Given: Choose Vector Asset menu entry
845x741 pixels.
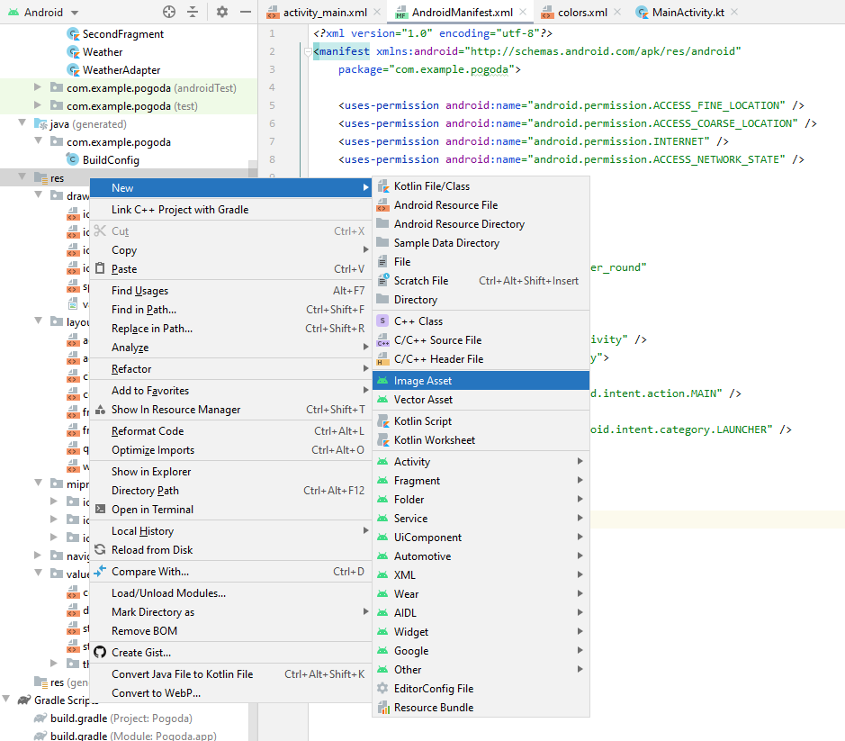Looking at the screenshot, I should [x=423, y=400].
